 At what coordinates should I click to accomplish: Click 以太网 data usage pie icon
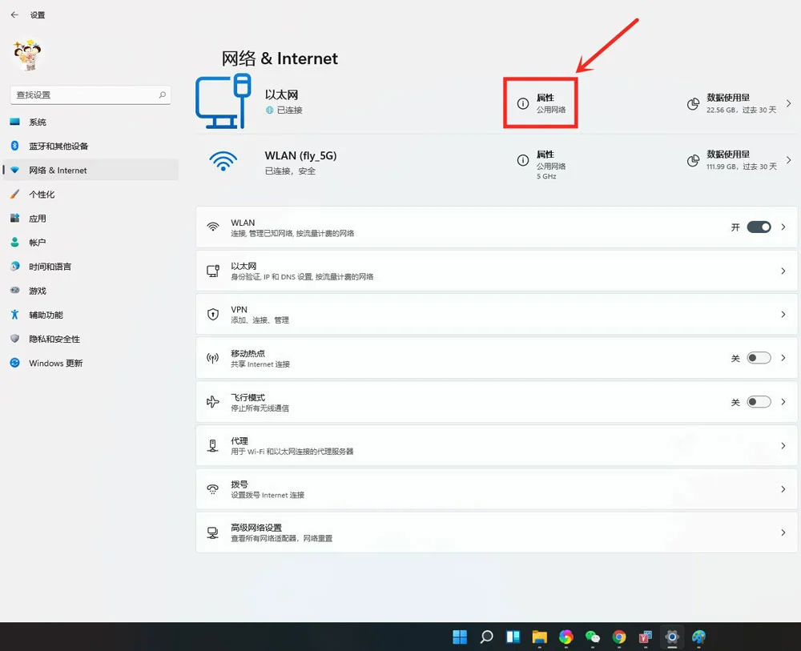[x=693, y=103]
